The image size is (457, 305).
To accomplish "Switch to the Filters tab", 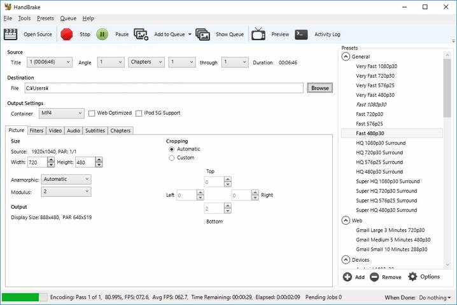I will (36, 131).
